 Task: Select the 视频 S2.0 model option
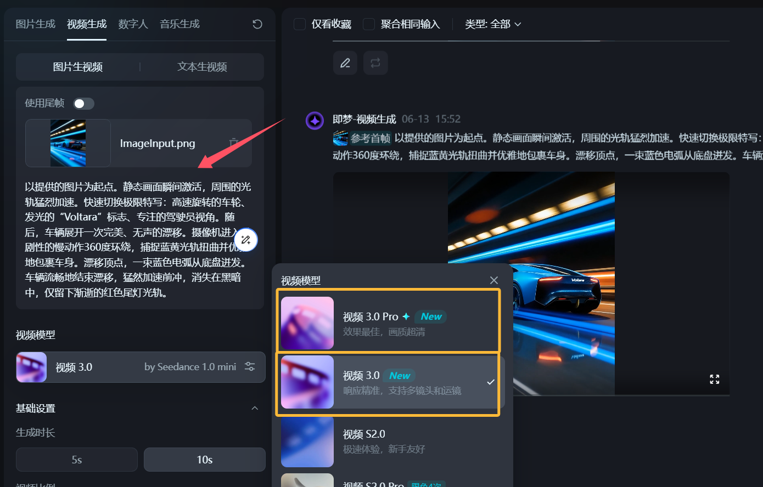pyautogui.click(x=388, y=441)
